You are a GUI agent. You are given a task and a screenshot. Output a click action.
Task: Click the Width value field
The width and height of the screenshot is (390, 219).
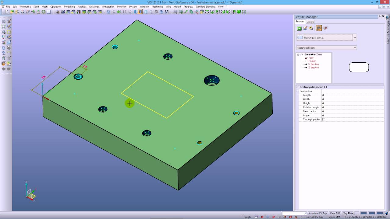coord(353,99)
